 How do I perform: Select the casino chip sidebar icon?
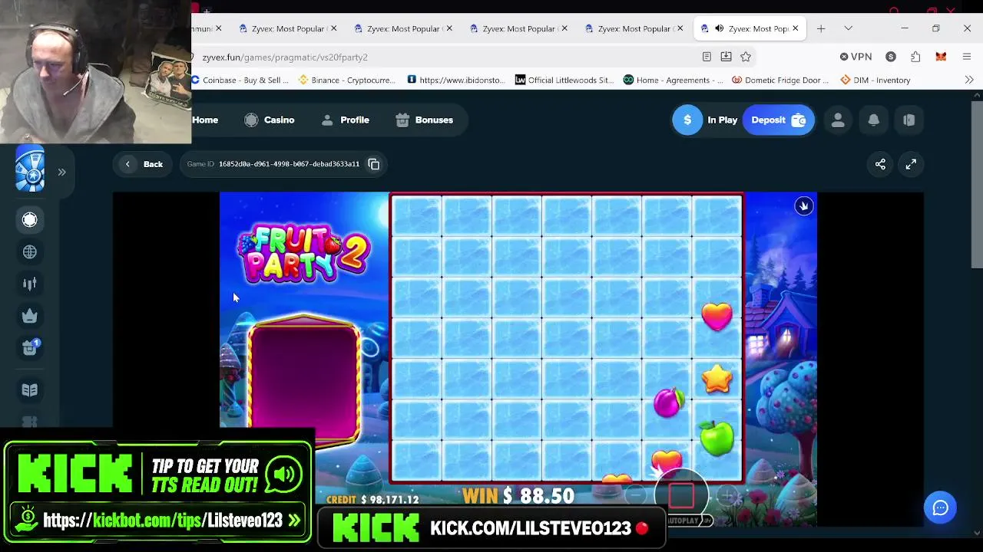point(30,220)
